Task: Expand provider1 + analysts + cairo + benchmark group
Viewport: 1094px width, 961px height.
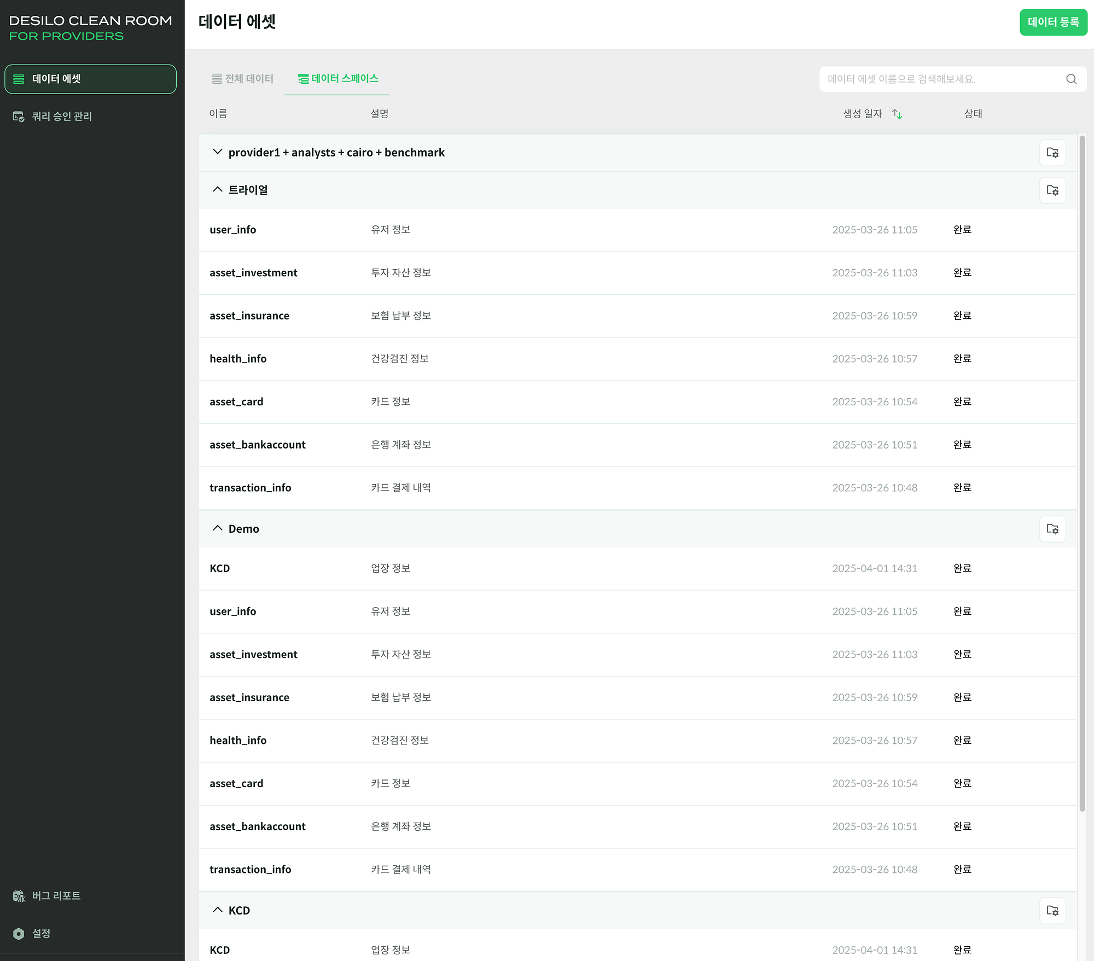Action: click(x=217, y=152)
